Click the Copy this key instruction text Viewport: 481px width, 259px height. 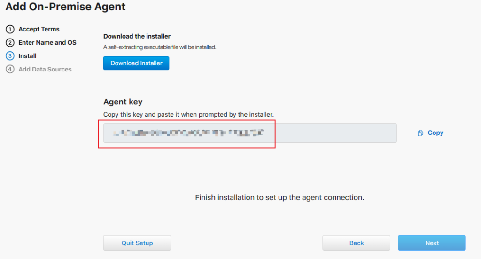(x=188, y=114)
